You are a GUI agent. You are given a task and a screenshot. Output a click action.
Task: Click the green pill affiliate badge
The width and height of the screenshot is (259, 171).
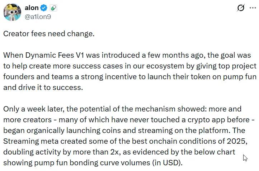click(x=53, y=8)
